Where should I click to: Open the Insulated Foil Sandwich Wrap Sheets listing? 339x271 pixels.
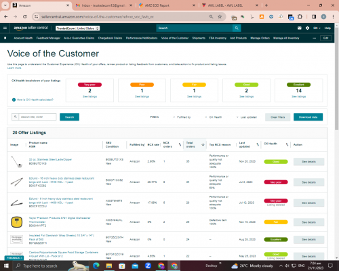pos(62,237)
